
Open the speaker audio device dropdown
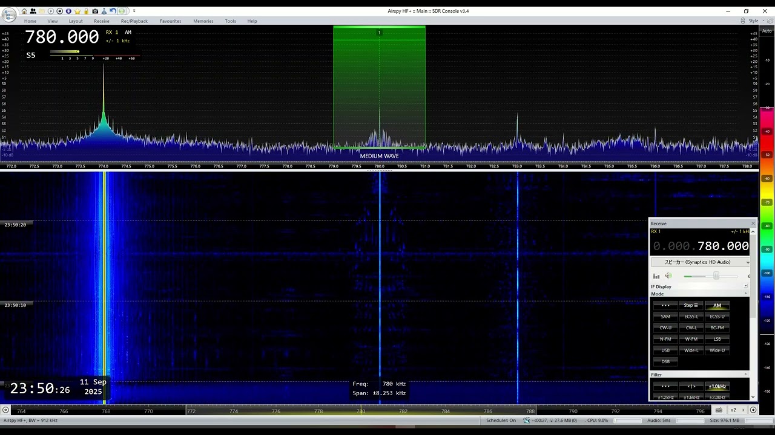pos(700,262)
